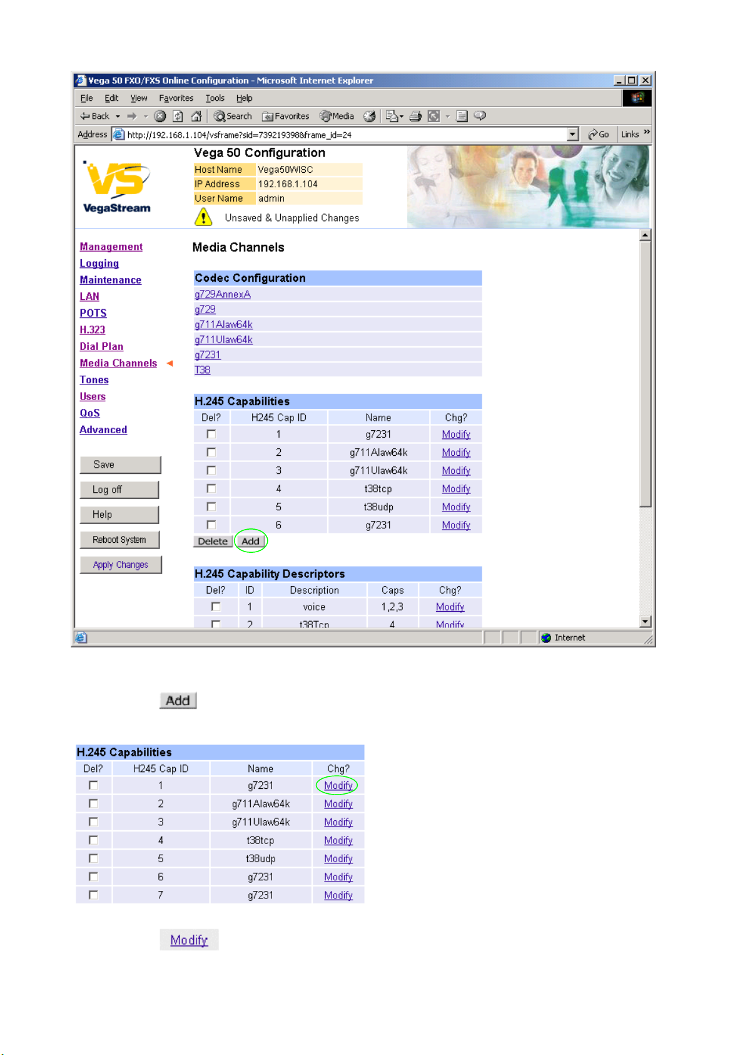Click the page icon in address bar

[118, 135]
